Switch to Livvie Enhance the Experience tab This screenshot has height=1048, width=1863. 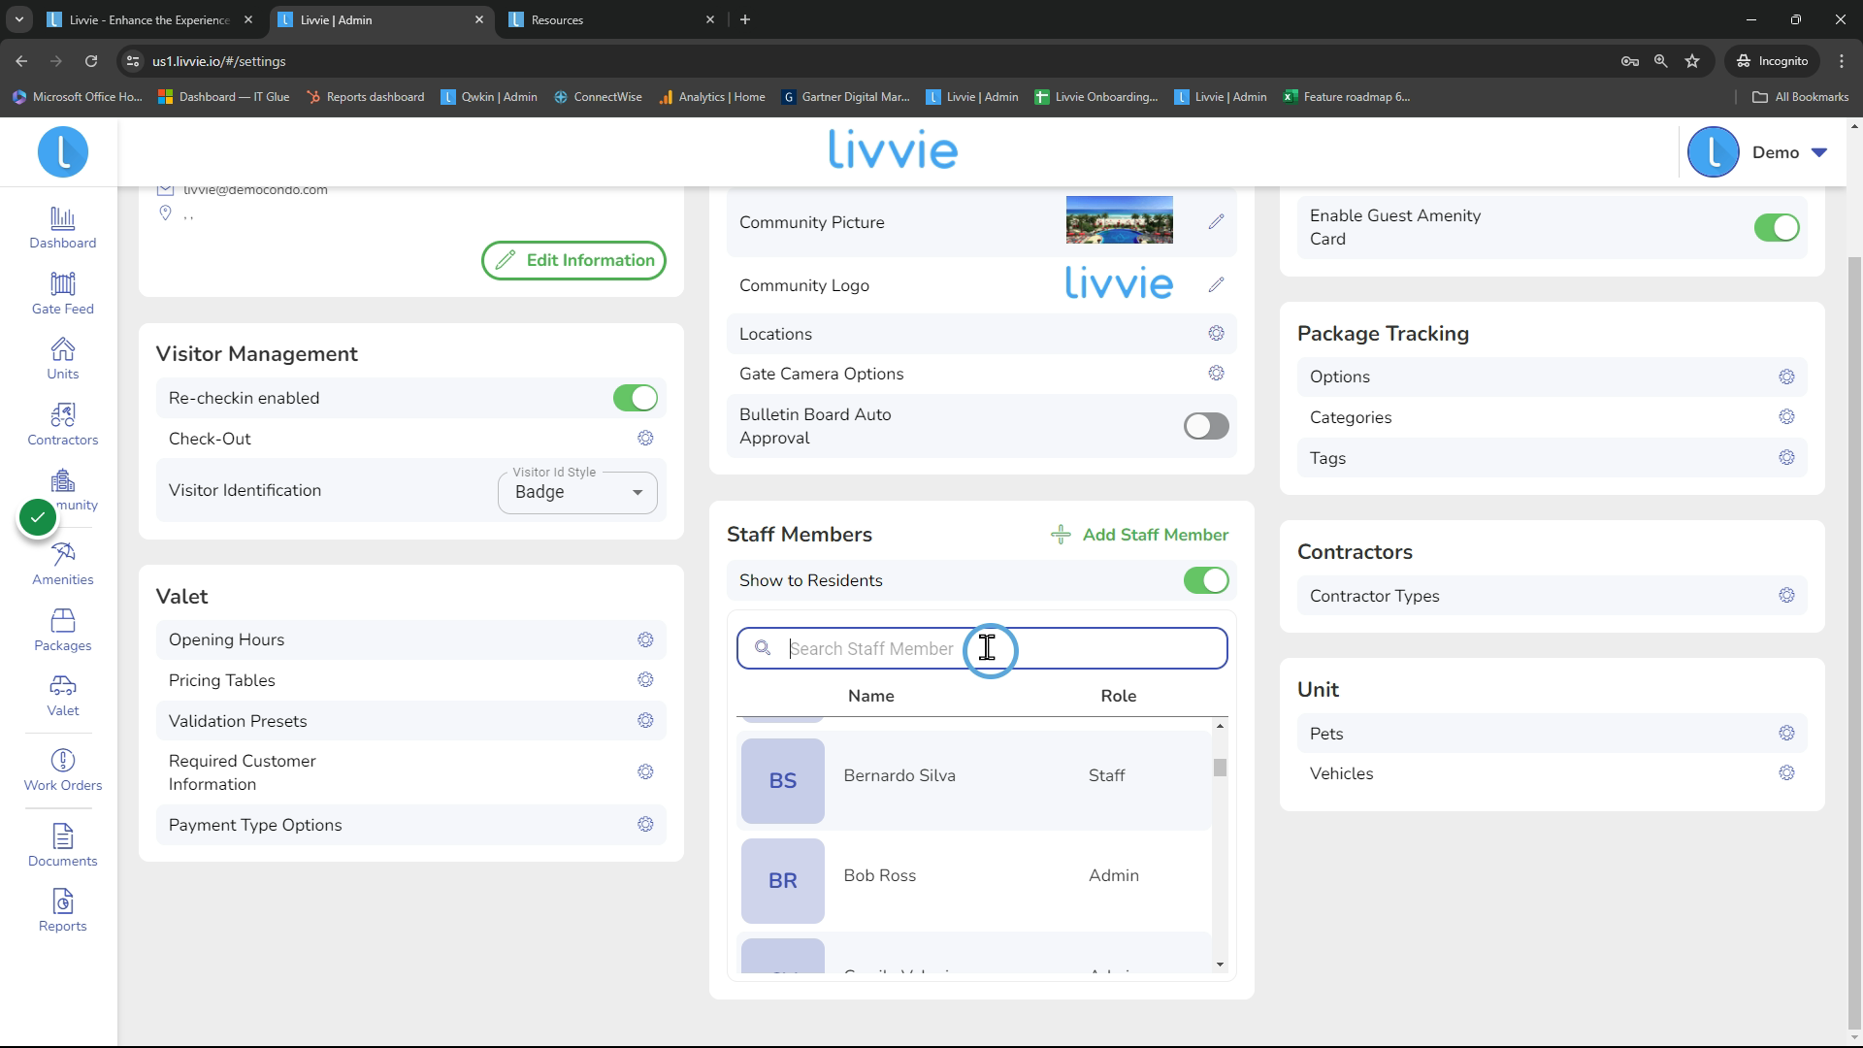(x=151, y=19)
